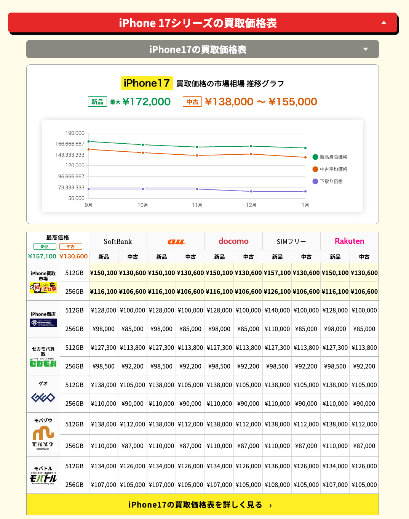Image resolution: width=409 pixels, height=519 pixels.
Task: Click the ¥157,100 green highest new price
Action: 42,256
